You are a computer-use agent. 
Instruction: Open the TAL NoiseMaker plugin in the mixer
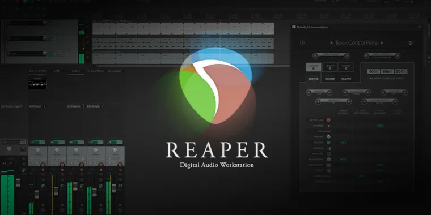[x=95, y=71]
